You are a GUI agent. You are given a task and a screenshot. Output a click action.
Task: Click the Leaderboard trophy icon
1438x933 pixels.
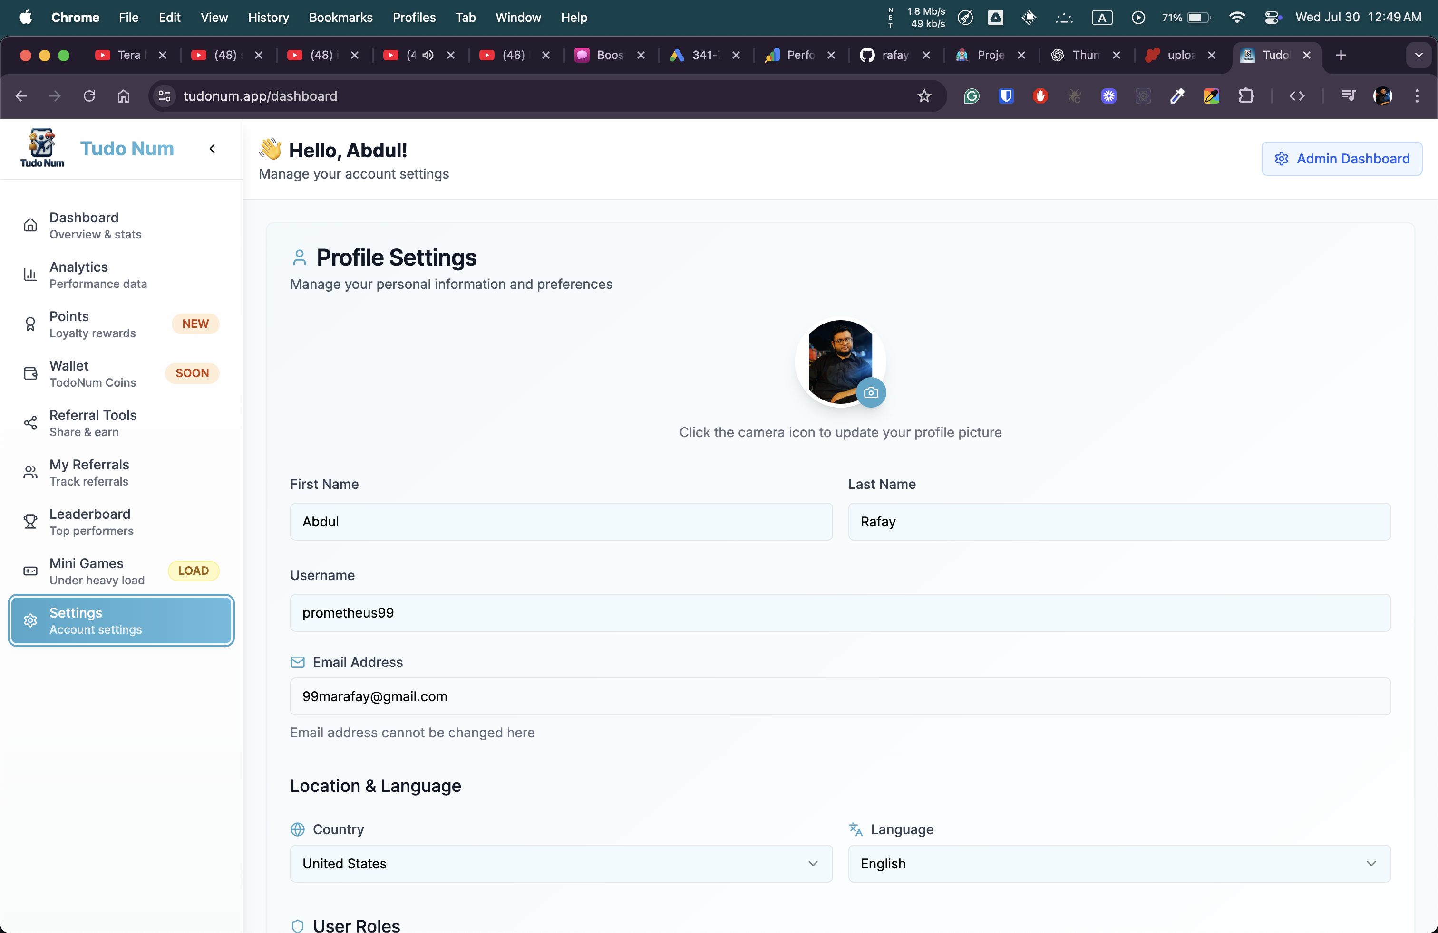click(x=30, y=522)
